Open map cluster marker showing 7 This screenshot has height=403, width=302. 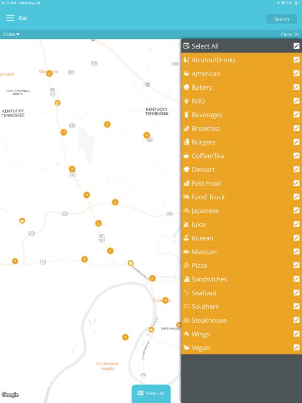click(x=110, y=251)
